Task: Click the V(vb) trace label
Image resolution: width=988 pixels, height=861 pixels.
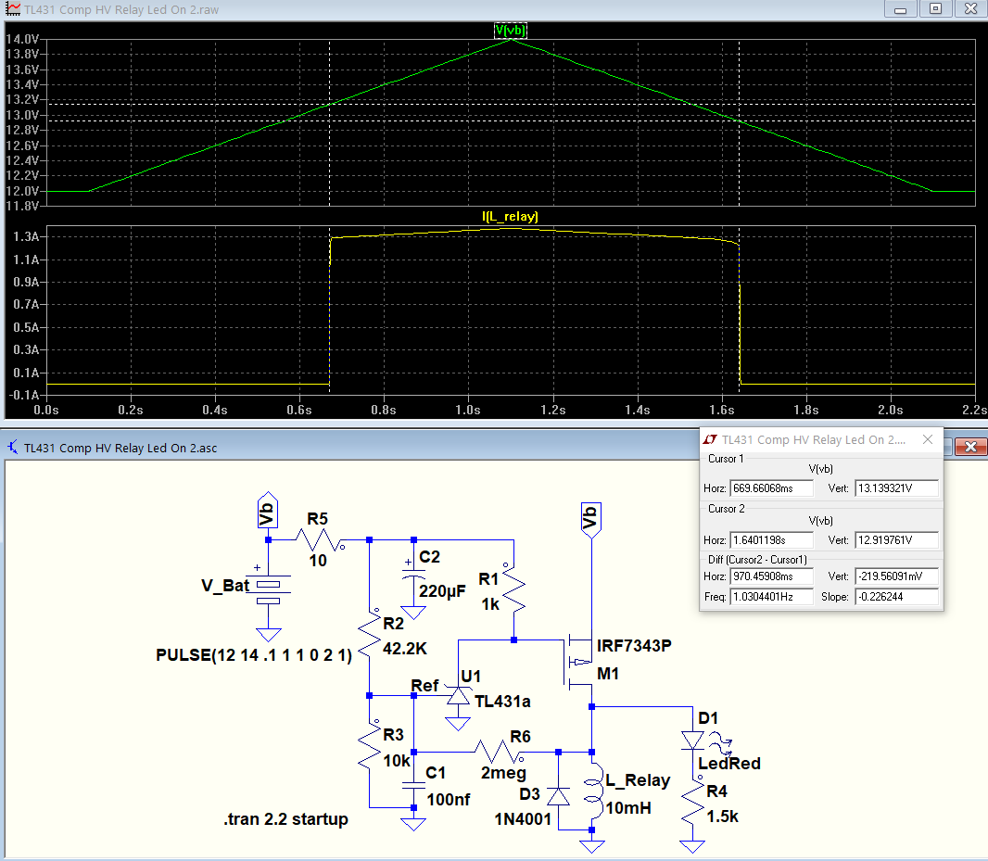Action: coord(510,31)
